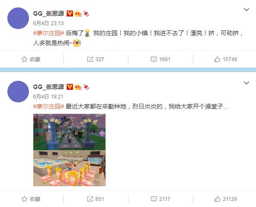Repost the first post showing 327
Image resolution: width=256 pixels, height=207 pixels.
point(96,59)
